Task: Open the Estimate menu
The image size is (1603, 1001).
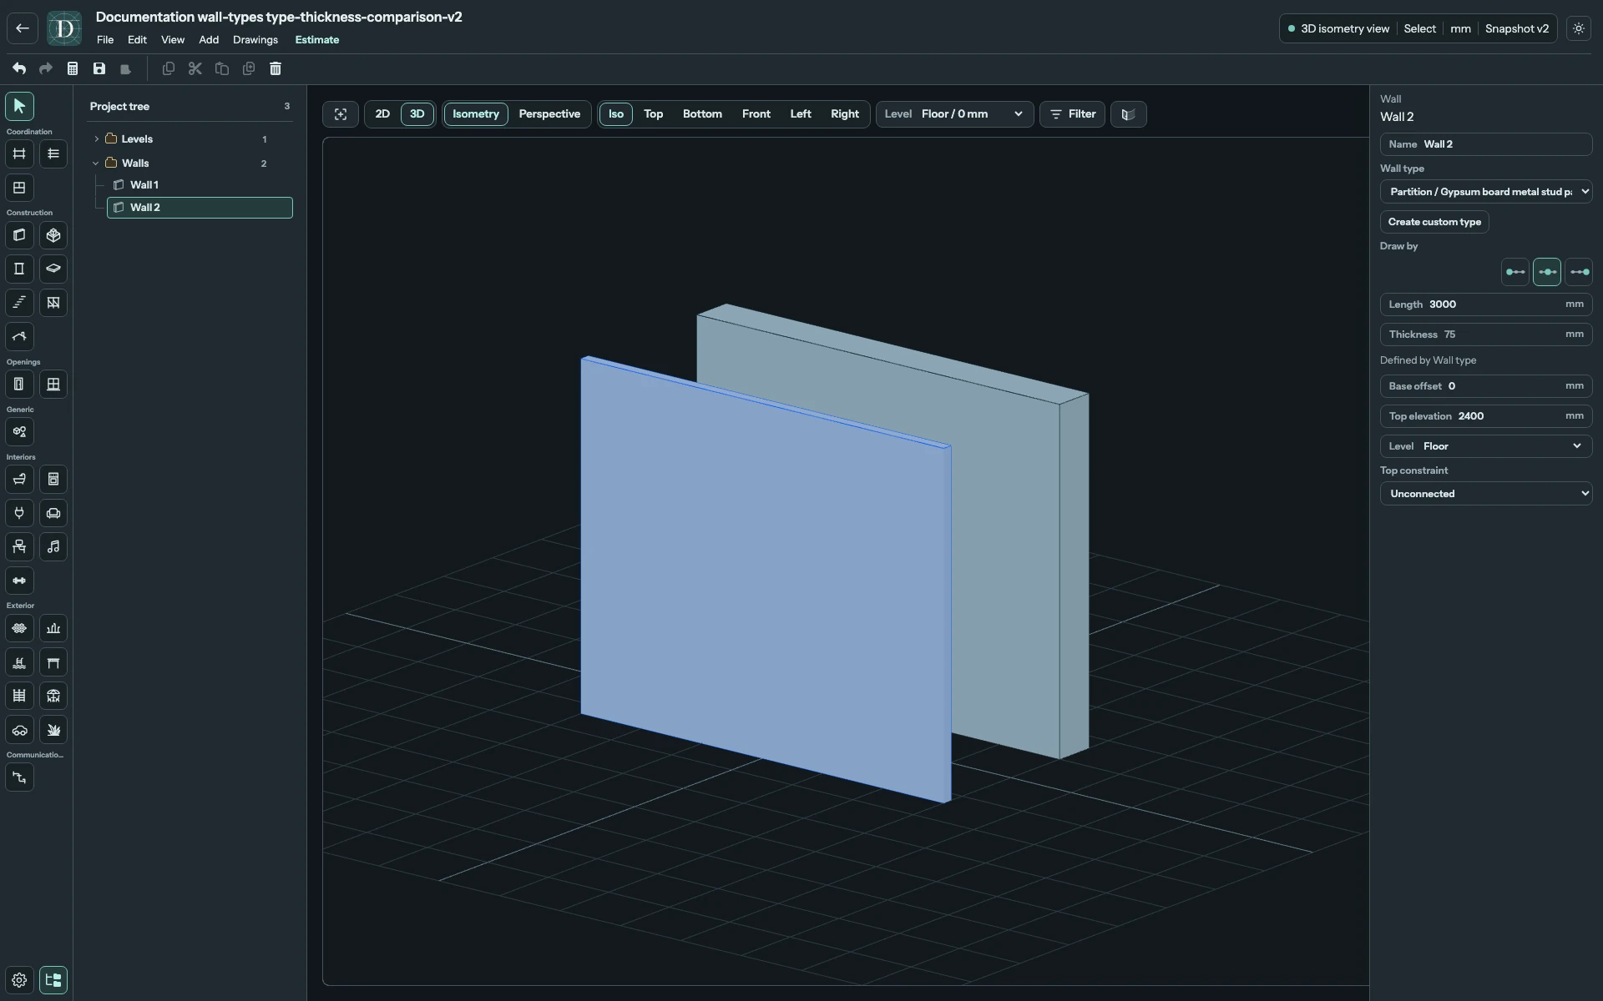Action: coord(317,40)
